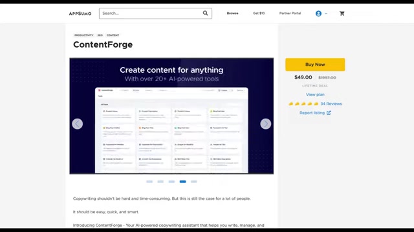Jump to the first carousel slide dot
This screenshot has height=232, width=414.
coord(149,182)
